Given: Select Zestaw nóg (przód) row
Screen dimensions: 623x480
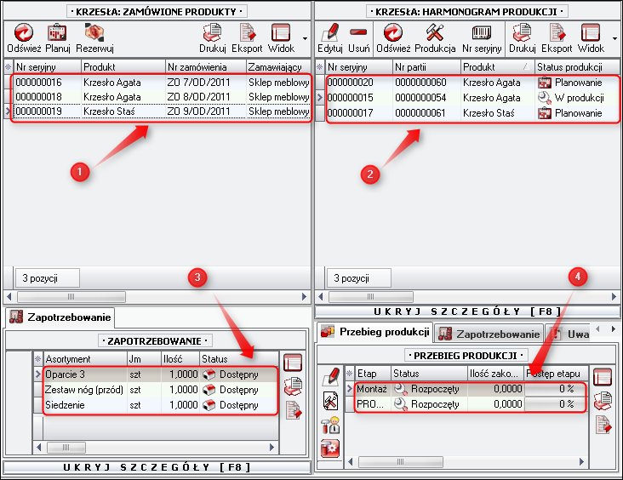Looking at the screenshot, I should click(x=161, y=390).
